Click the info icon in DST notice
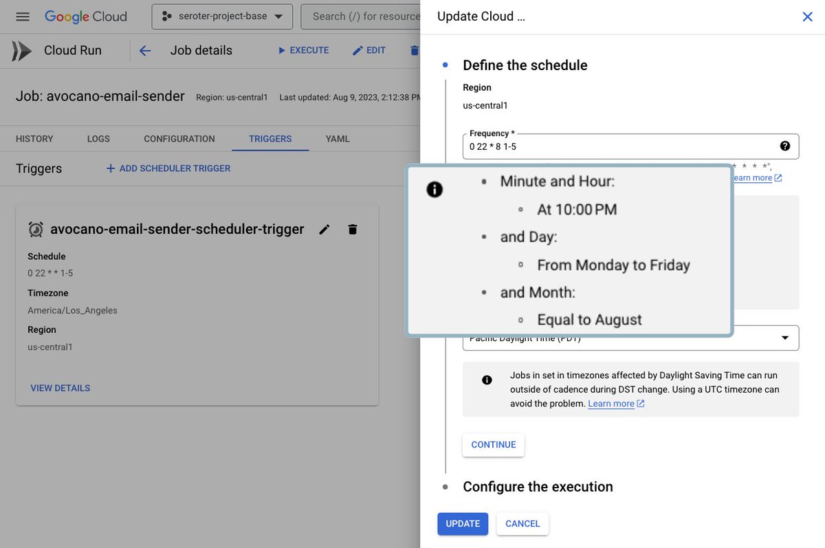Image resolution: width=825 pixels, height=548 pixels. pyautogui.click(x=487, y=380)
